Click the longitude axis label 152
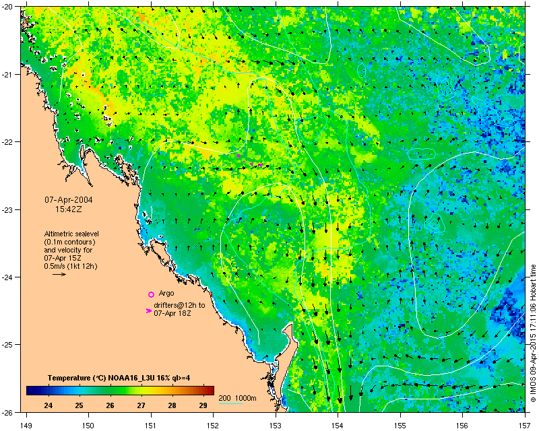Viewport: 539px width, 431px height. coord(213,425)
